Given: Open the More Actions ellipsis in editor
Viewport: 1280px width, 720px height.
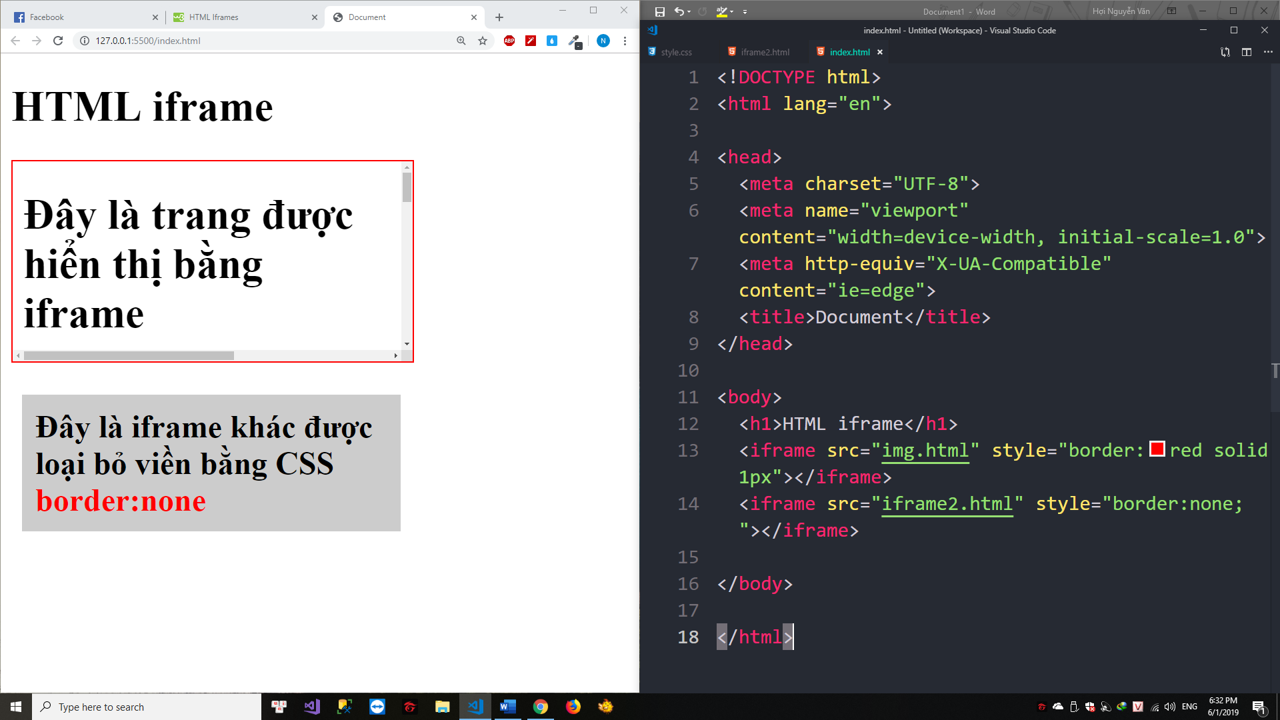Looking at the screenshot, I should click(1267, 52).
